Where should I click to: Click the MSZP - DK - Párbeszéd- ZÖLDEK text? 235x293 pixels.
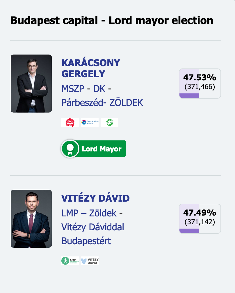102,95
